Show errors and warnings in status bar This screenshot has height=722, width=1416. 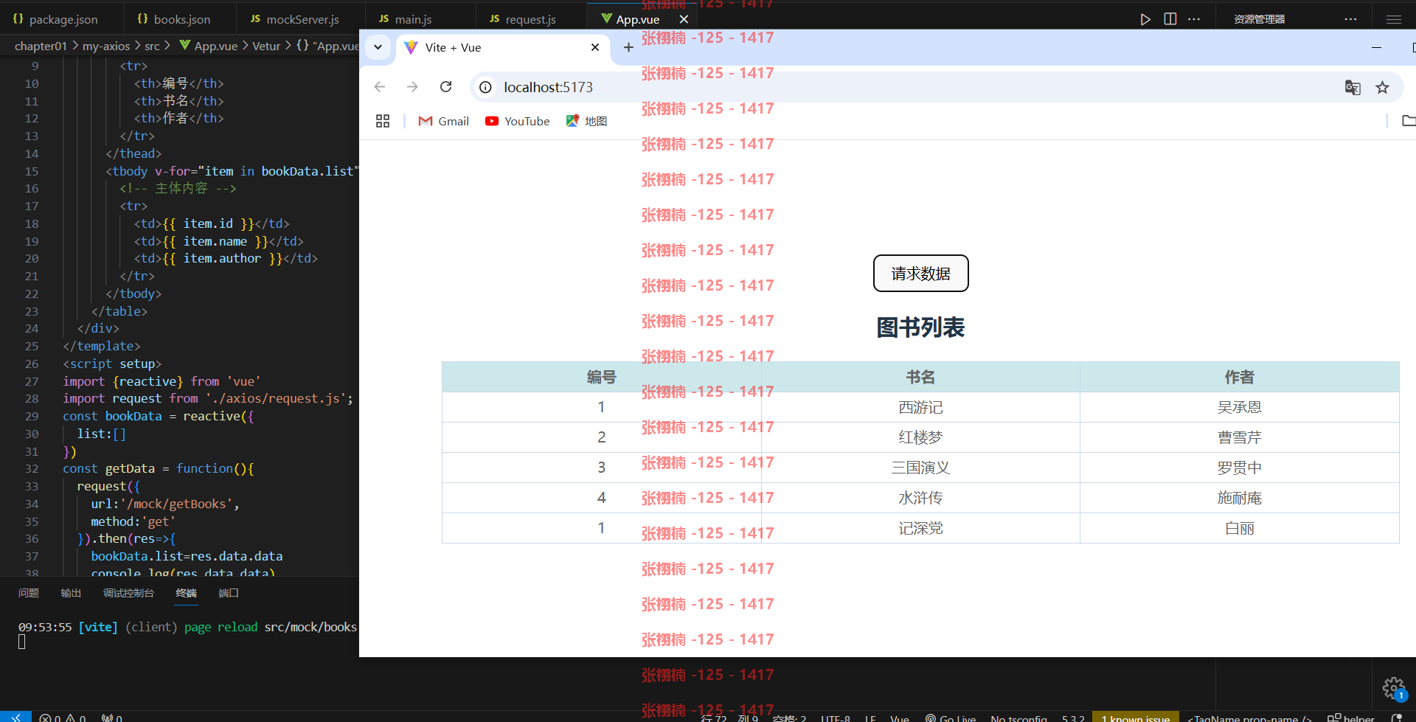point(63,718)
